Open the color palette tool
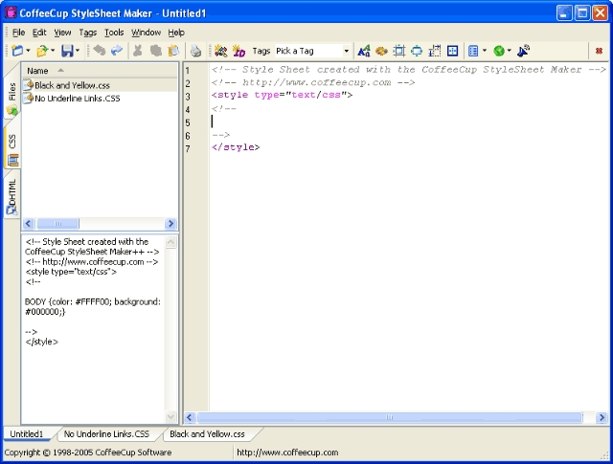The width and height of the screenshot is (613, 464). [x=380, y=51]
